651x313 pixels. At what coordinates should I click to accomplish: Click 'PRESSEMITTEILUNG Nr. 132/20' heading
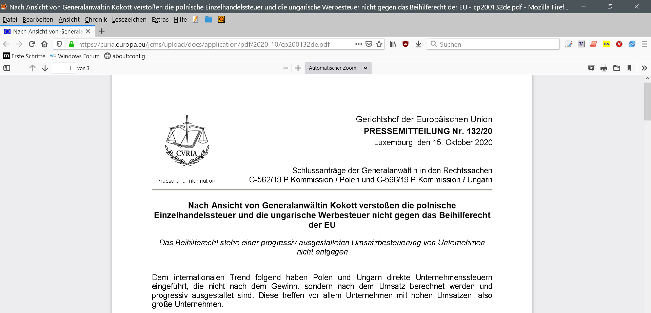click(x=428, y=131)
